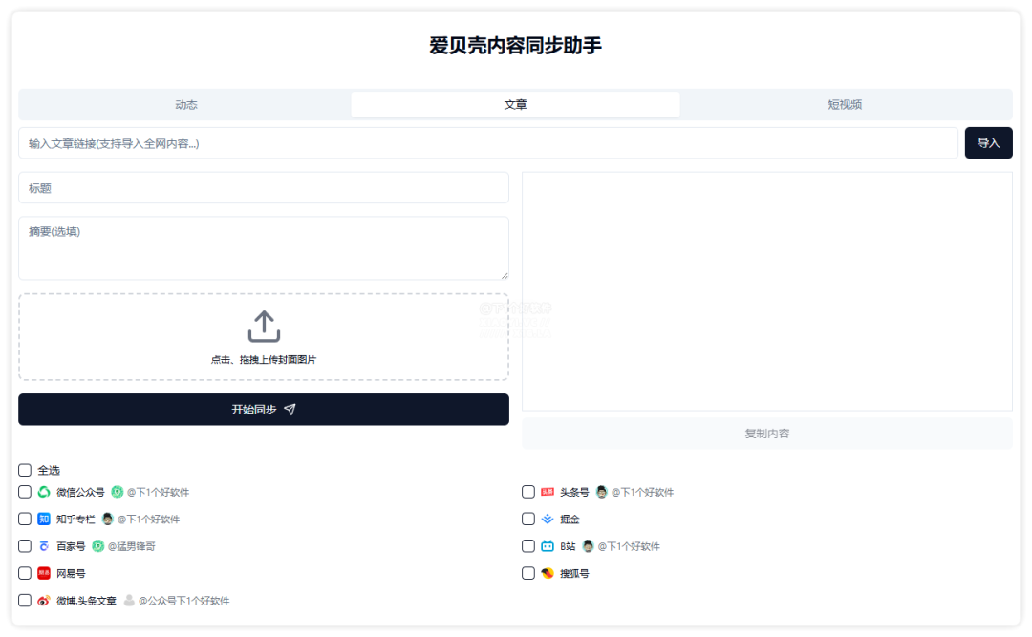Click the account avatar beside 头条号

pyautogui.click(x=602, y=492)
